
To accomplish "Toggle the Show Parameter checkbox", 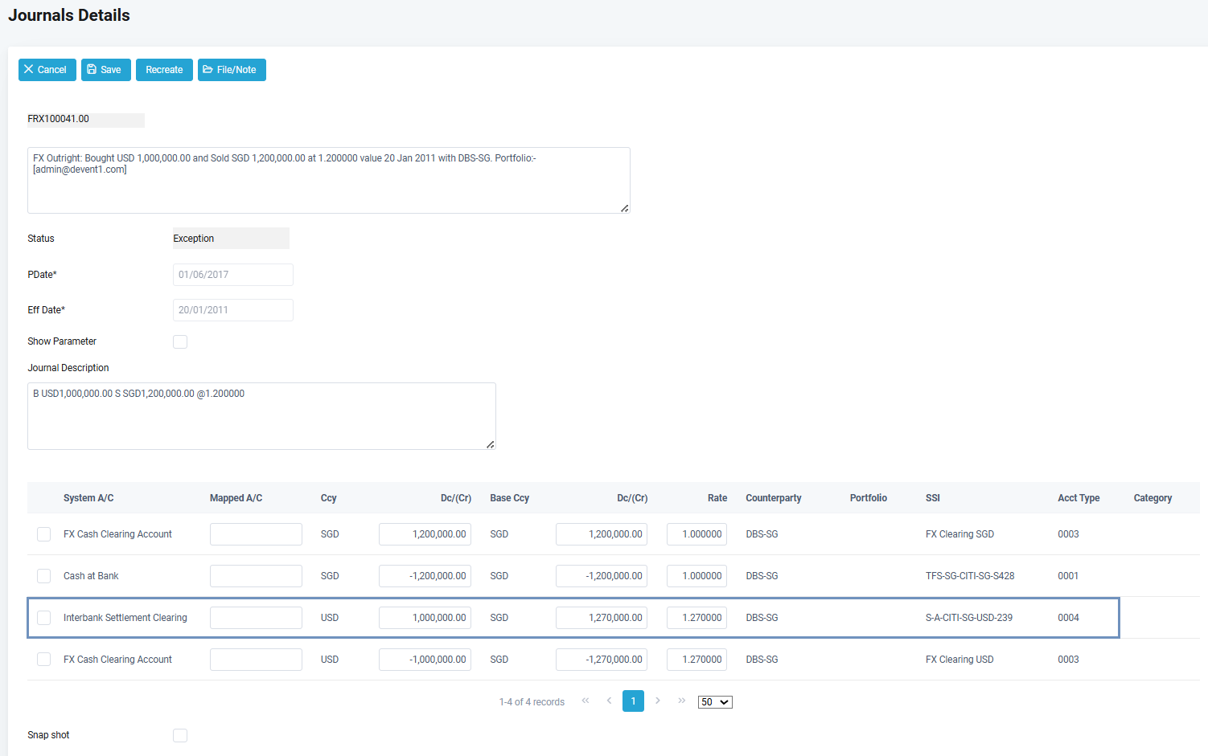I will 180,341.
